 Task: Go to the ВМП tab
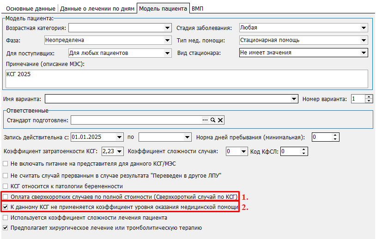pos(198,9)
